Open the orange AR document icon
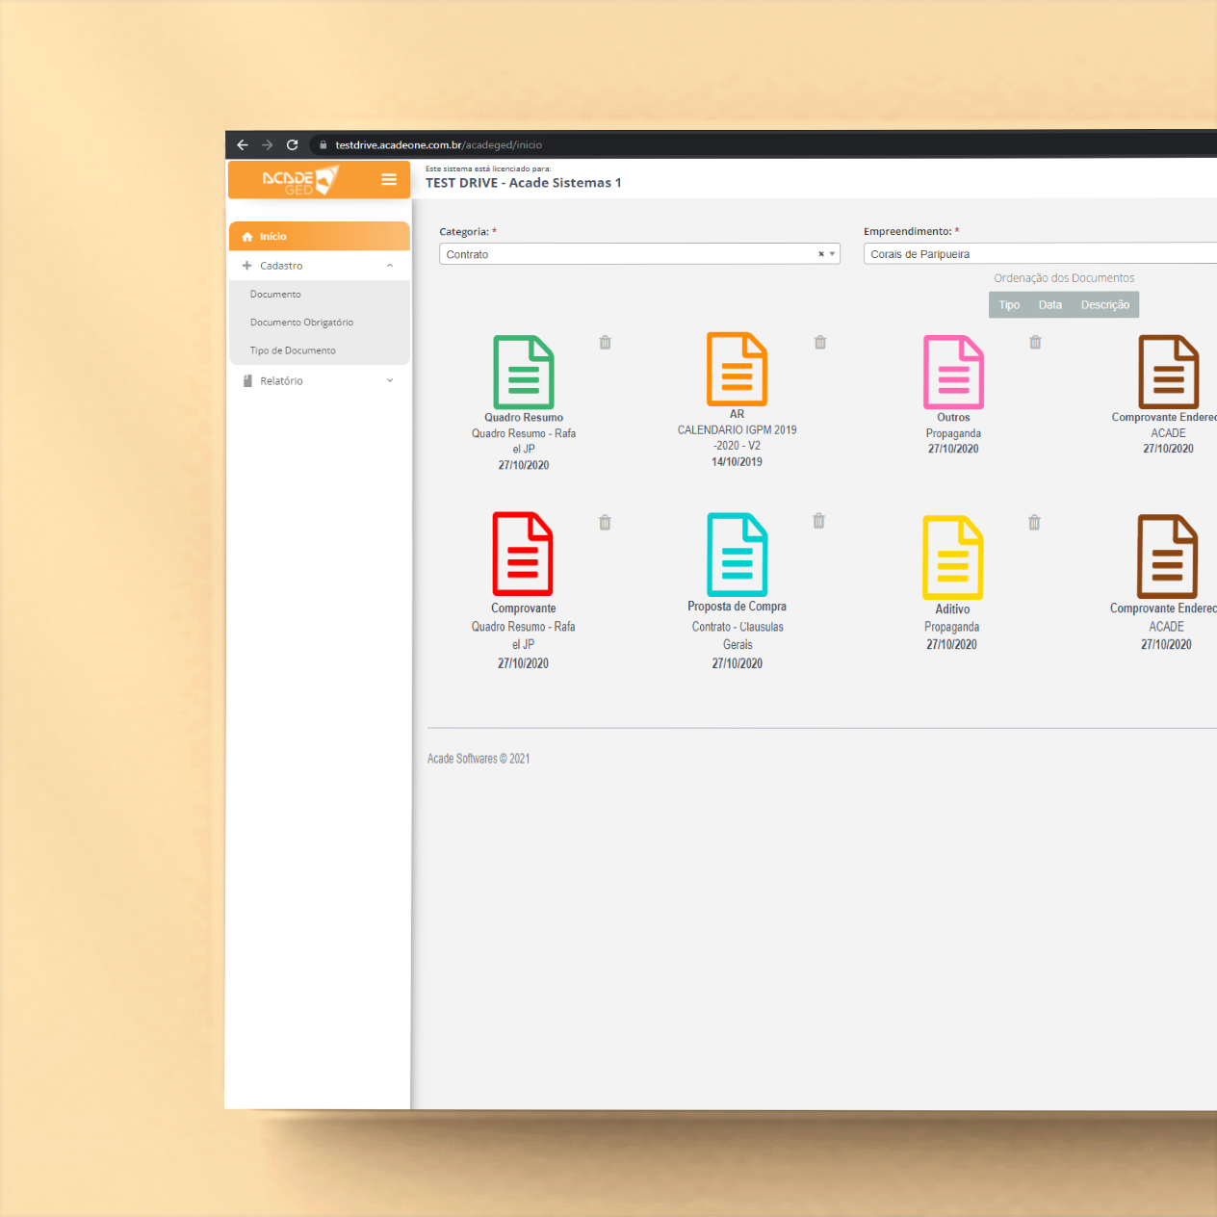The image size is (1217, 1217). click(737, 370)
